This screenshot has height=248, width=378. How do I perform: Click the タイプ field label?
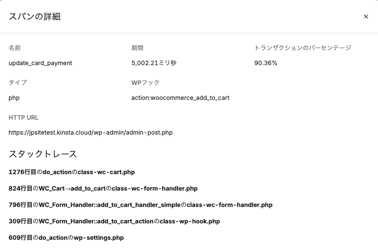tap(18, 83)
